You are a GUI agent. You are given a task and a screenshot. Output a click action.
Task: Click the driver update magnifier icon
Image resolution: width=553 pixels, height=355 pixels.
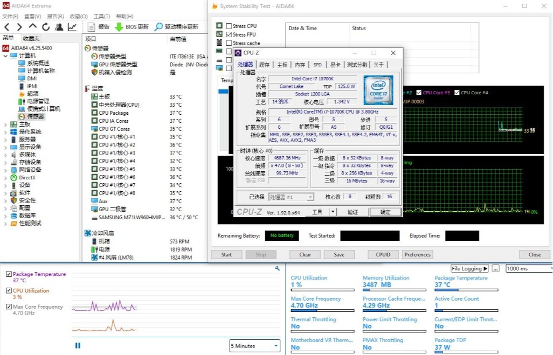point(158,27)
